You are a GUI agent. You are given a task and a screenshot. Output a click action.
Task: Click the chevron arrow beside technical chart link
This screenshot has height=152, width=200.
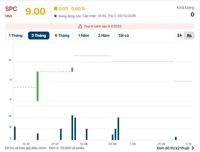(193, 148)
